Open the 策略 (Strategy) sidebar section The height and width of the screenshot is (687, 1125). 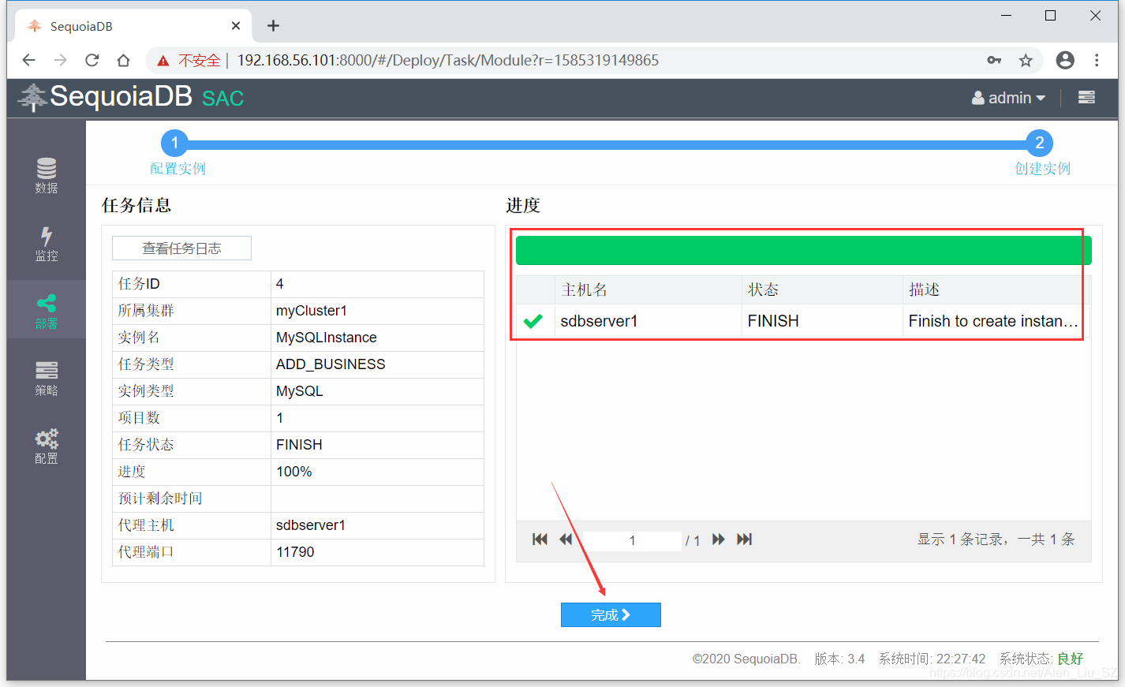(46, 378)
